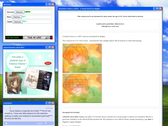Viewport: 168px width, 126px height.
Task: Click the age warning text at page top
Action: (110, 16)
